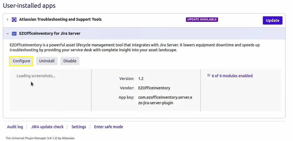Click Enter safe mode link
Image resolution: width=293 pixels, height=141 pixels.
pos(108,127)
